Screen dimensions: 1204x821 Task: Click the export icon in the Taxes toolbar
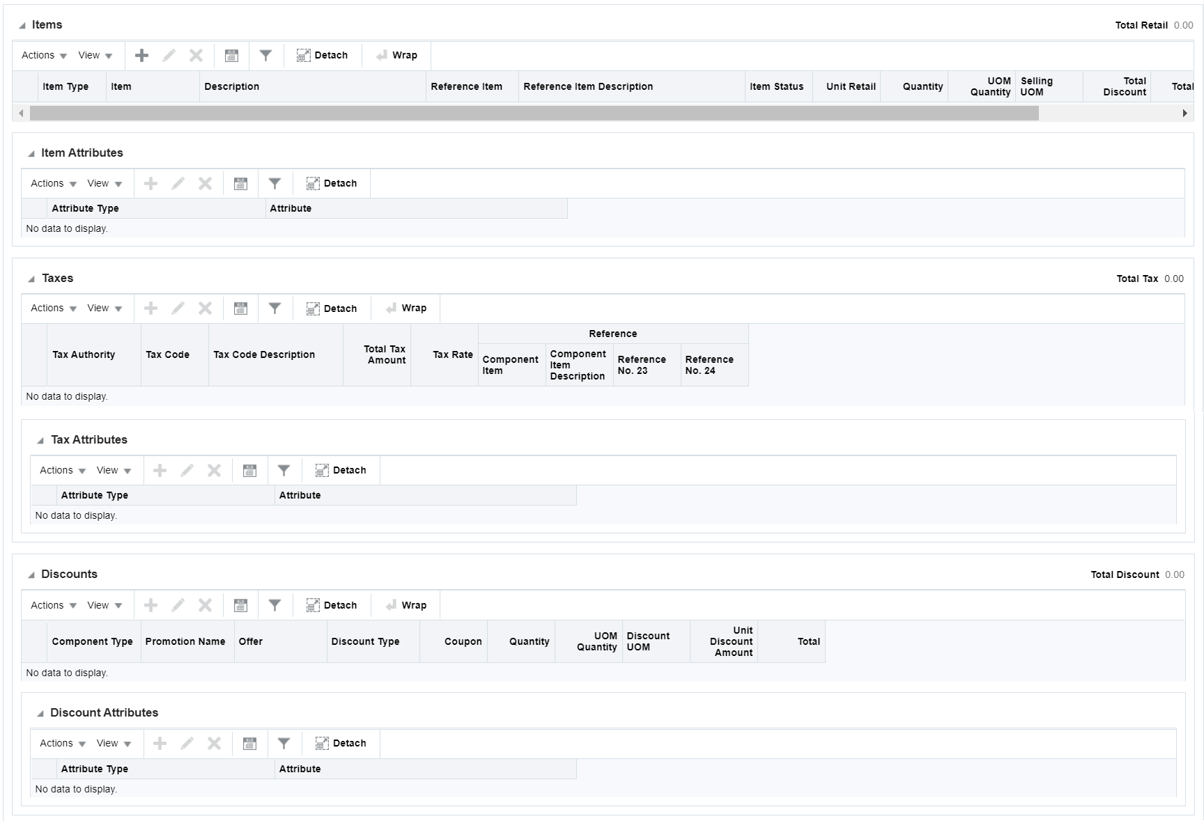240,308
